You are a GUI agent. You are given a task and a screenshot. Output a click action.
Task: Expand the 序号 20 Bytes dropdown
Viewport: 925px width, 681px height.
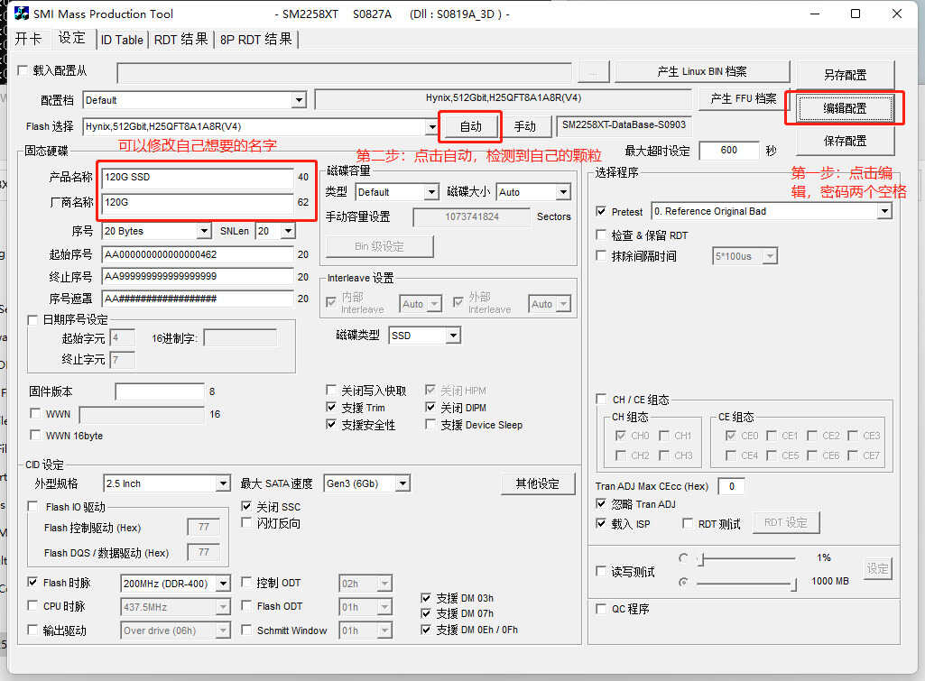coord(204,231)
